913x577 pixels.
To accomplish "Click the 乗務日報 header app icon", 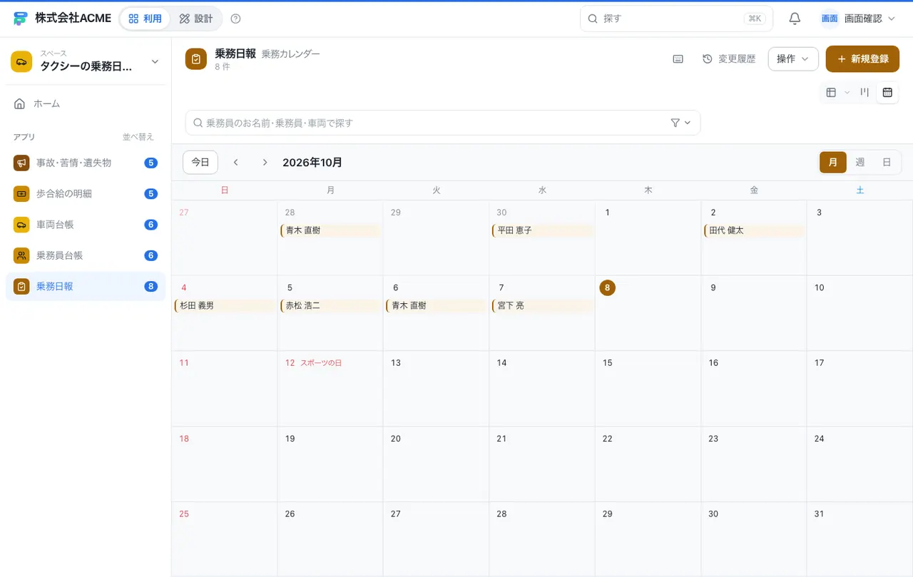I will pyautogui.click(x=196, y=59).
